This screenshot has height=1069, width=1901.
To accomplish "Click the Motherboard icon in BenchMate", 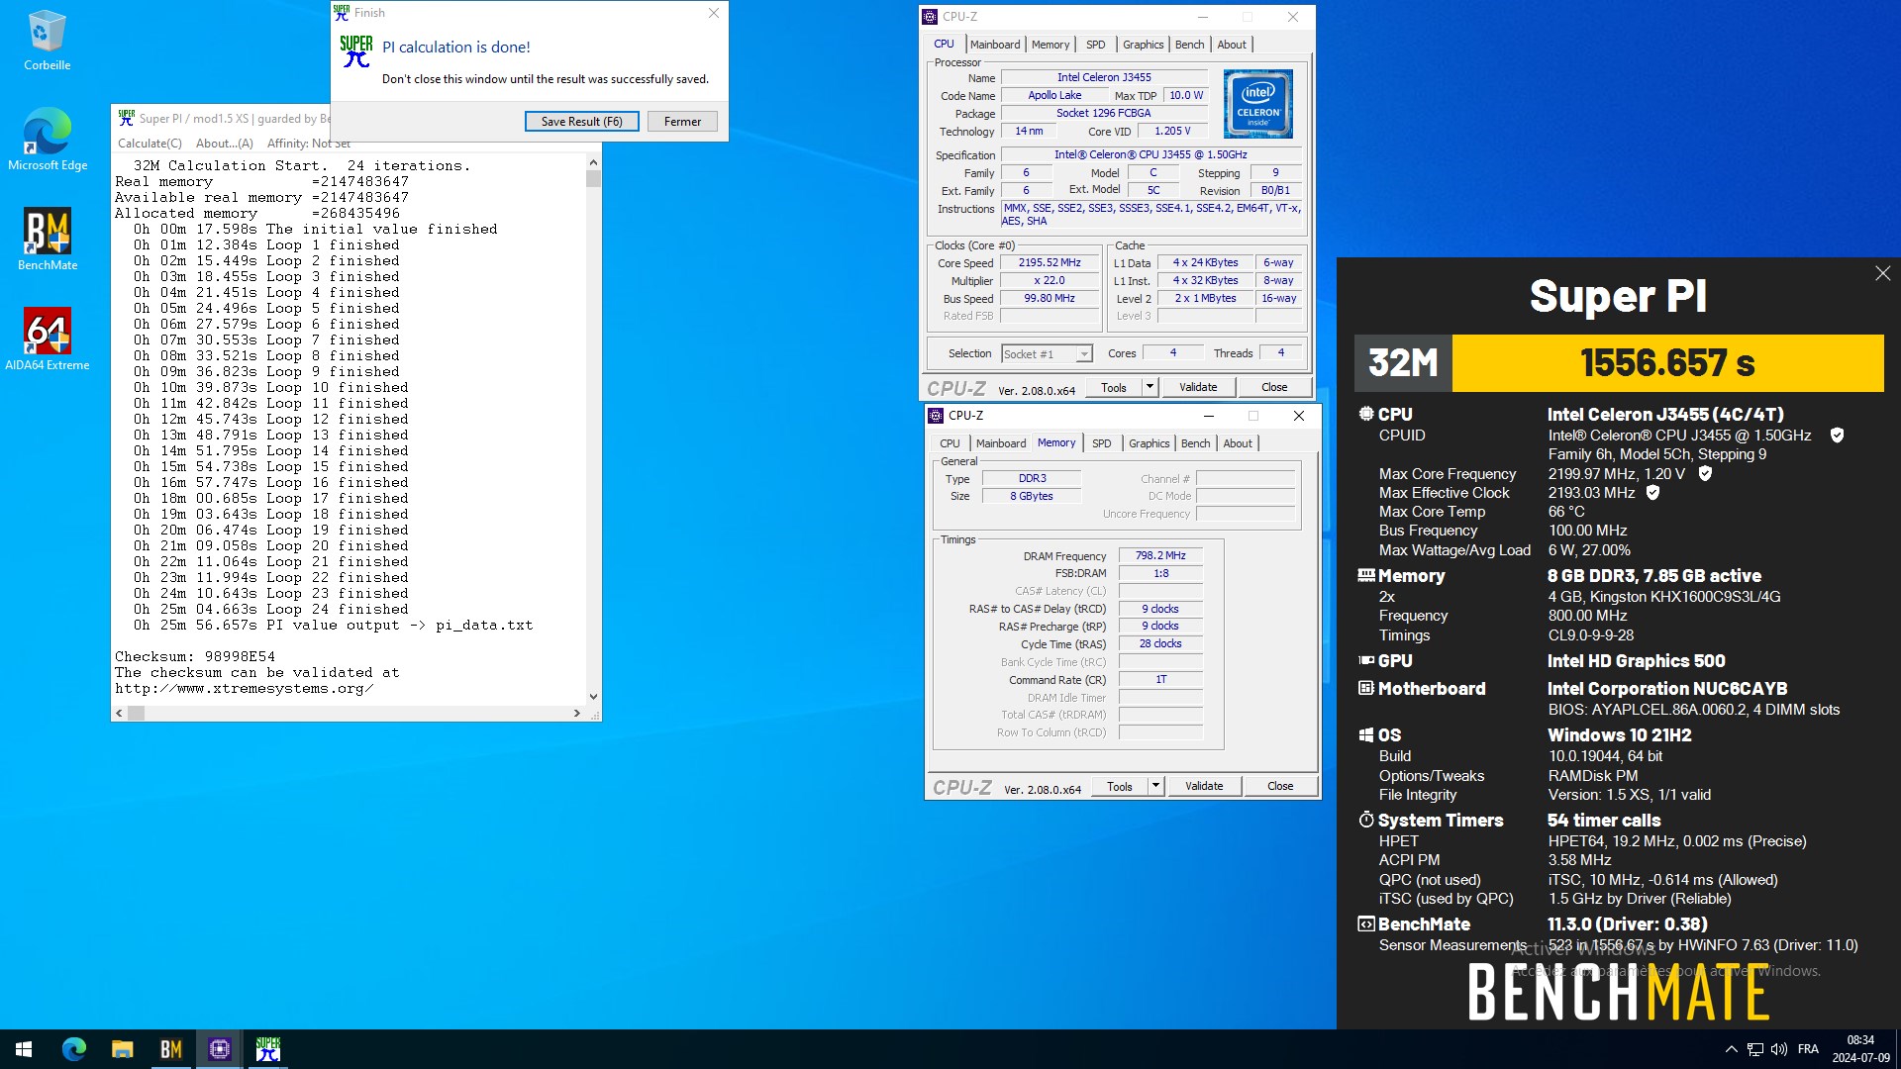I will (1366, 688).
